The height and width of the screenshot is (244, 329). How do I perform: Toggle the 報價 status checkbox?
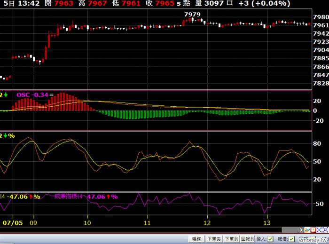pos(291,239)
